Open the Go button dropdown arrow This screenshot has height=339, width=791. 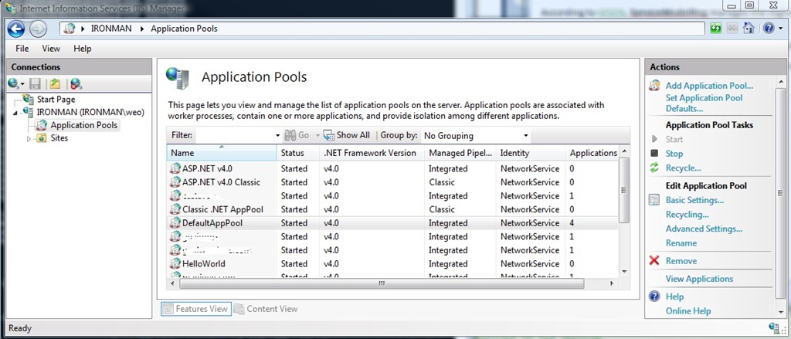317,136
